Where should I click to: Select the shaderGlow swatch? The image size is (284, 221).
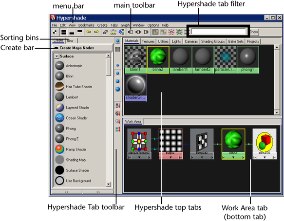pyautogui.click(x=135, y=88)
